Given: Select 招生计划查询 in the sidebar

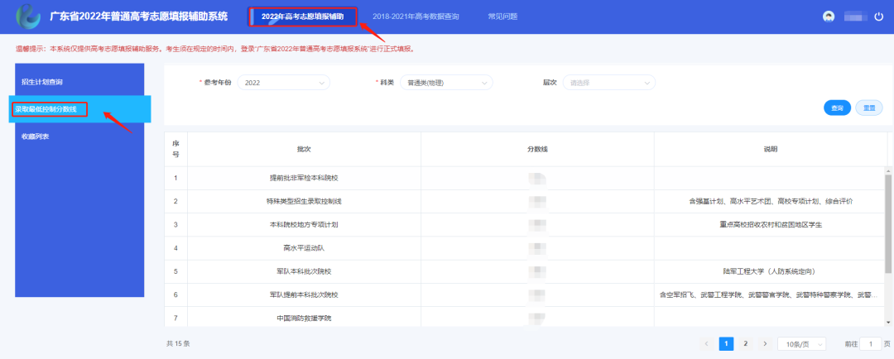Looking at the screenshot, I should 79,82.
